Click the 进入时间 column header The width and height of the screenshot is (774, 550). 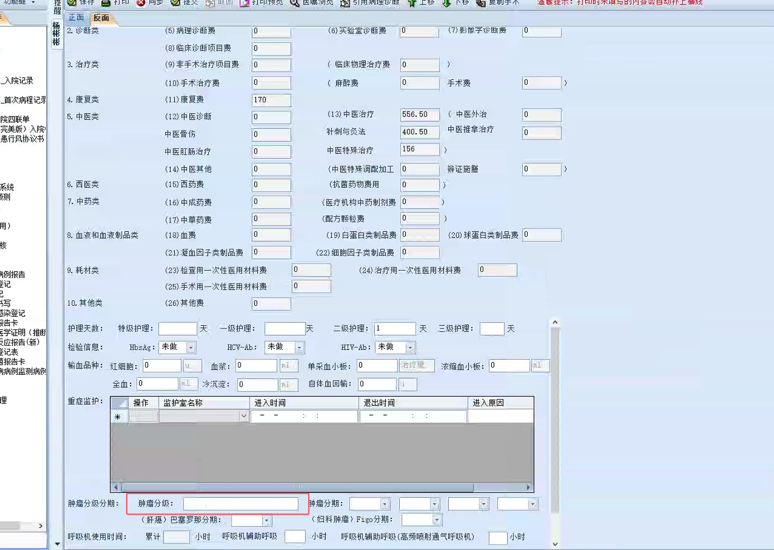pyautogui.click(x=304, y=403)
